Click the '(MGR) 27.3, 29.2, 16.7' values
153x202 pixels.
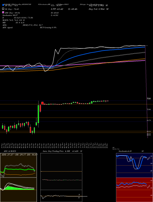pos(32,25)
